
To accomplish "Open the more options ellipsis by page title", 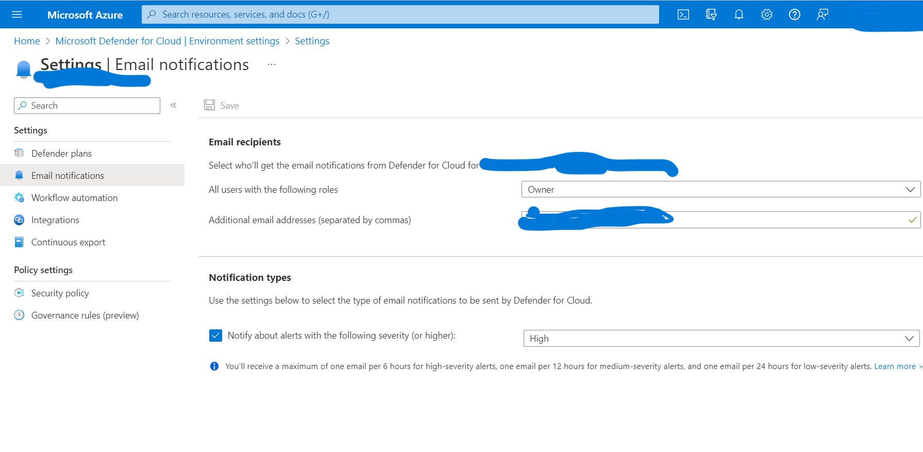I will 272,64.
